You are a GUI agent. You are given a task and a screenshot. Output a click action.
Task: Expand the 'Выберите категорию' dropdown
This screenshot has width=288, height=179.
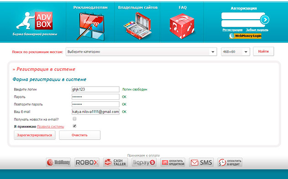coord(141,52)
